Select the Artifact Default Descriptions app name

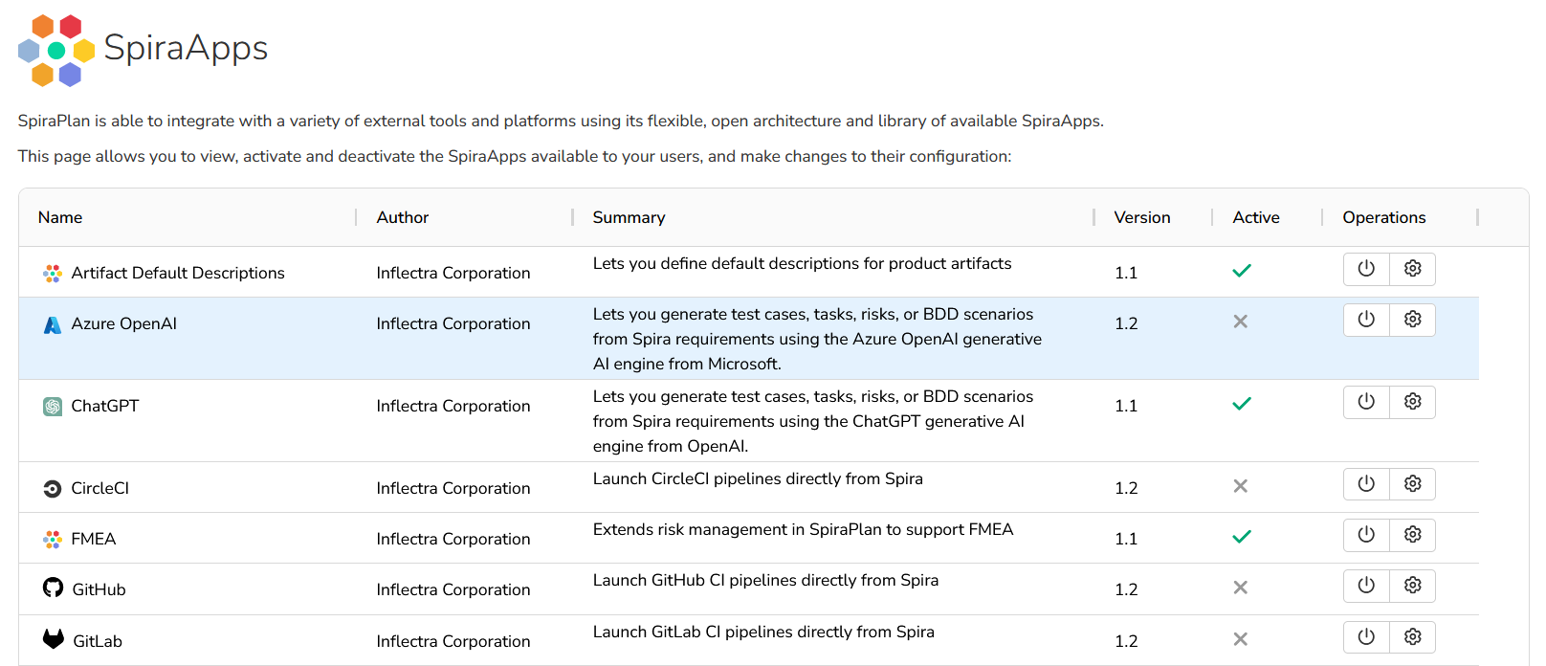[178, 274]
